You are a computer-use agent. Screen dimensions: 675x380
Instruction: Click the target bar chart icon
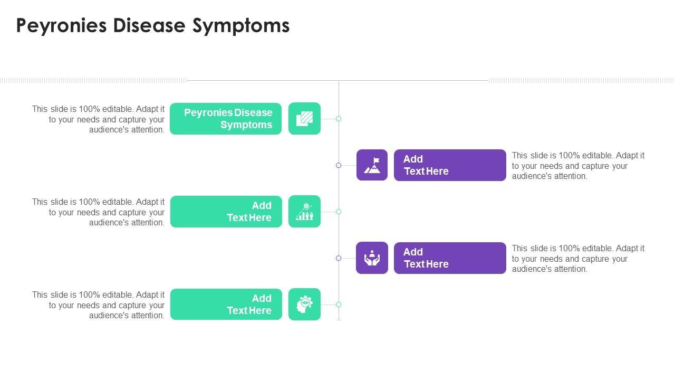pos(304,212)
